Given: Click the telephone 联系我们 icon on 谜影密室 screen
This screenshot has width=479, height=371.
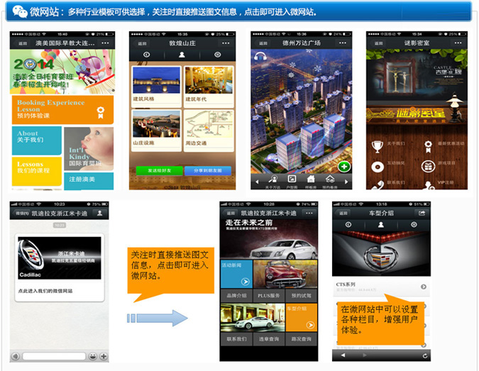Looking at the screenshot, I should 378,185.
